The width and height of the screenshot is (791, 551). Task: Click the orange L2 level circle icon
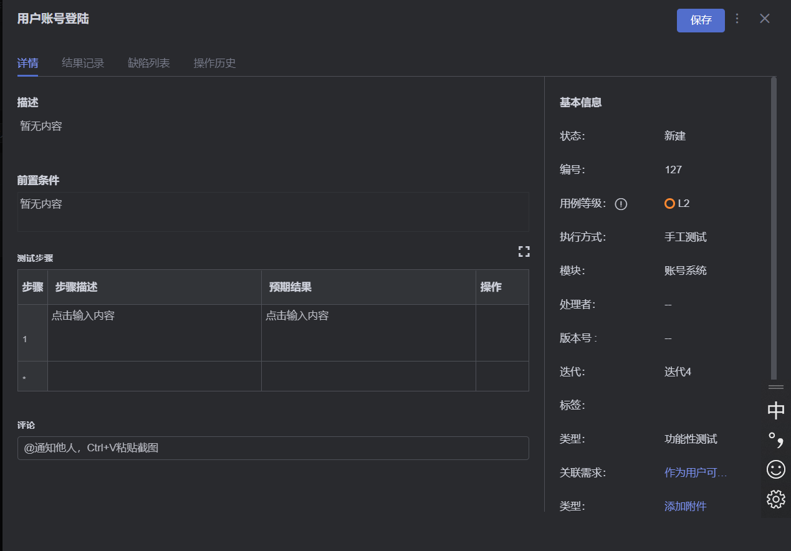[x=669, y=203]
